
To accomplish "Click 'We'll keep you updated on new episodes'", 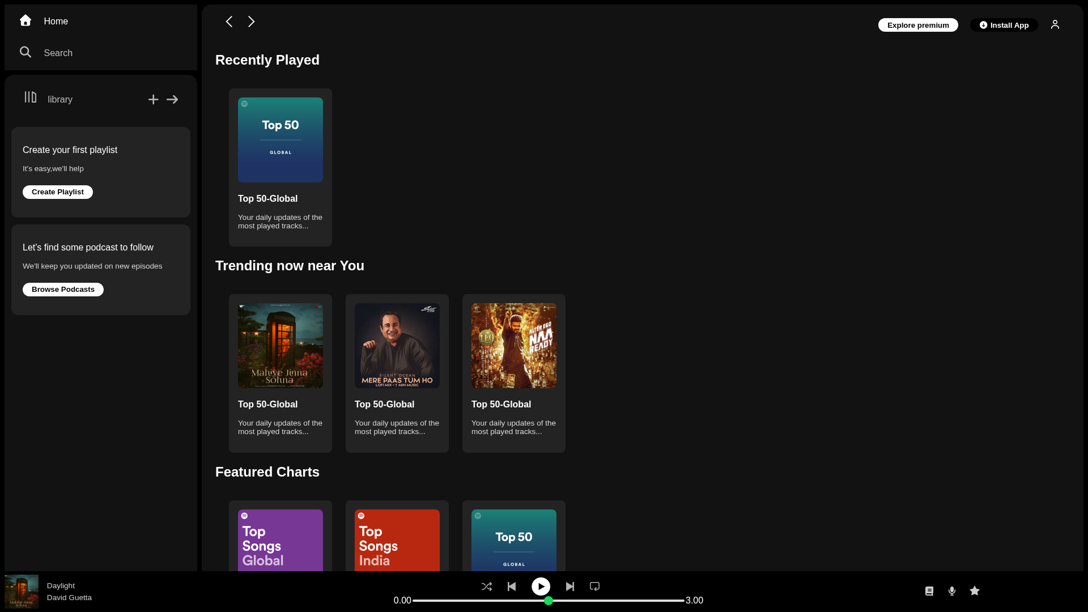I will tap(92, 266).
